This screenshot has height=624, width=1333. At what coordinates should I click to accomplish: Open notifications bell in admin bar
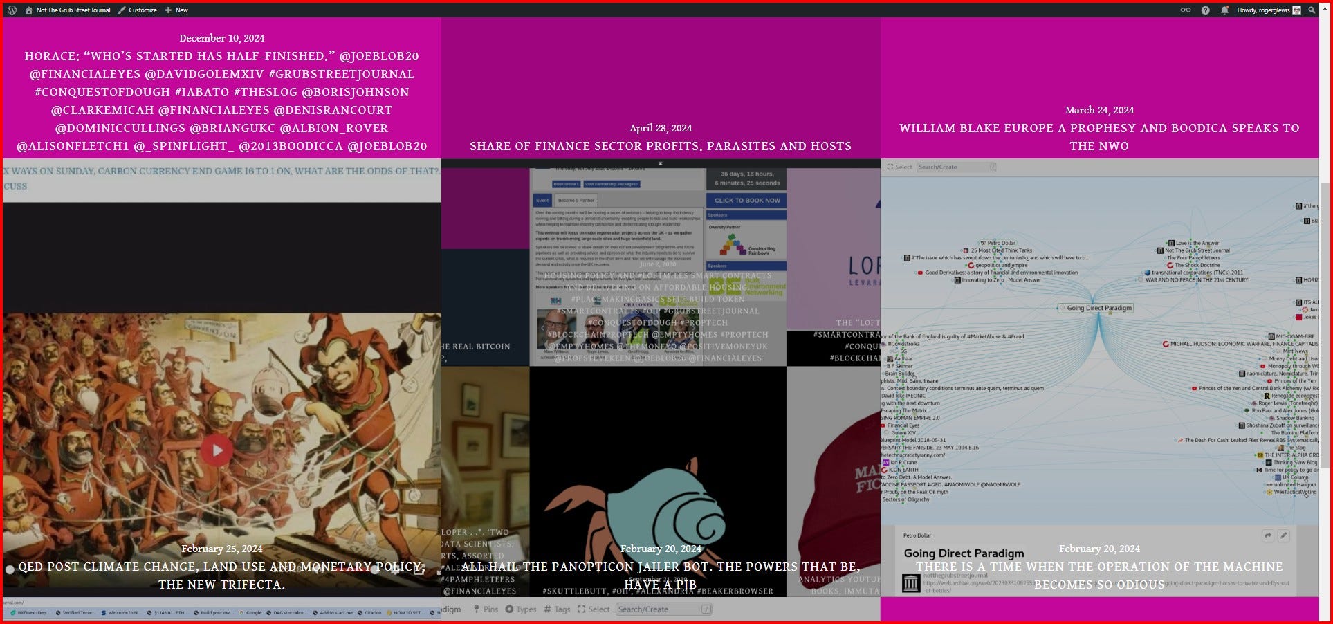pos(1224,10)
